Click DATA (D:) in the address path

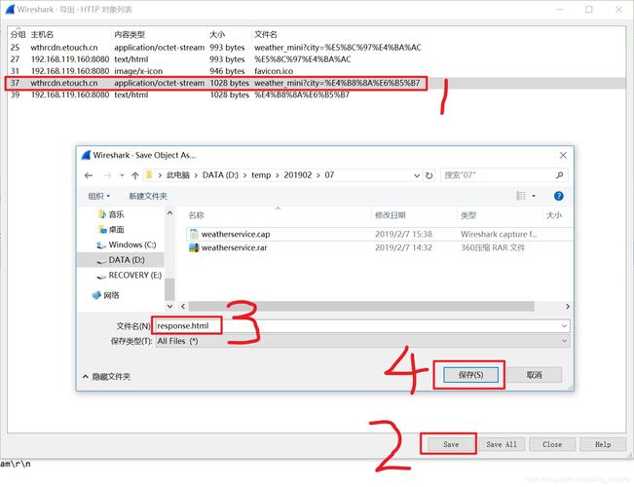tap(220, 175)
